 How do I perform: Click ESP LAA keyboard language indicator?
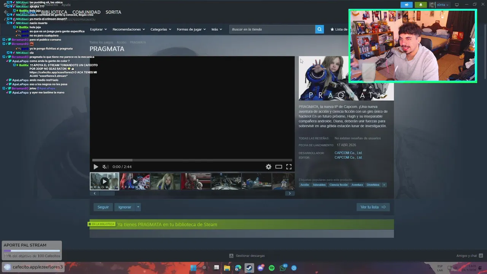(440, 268)
